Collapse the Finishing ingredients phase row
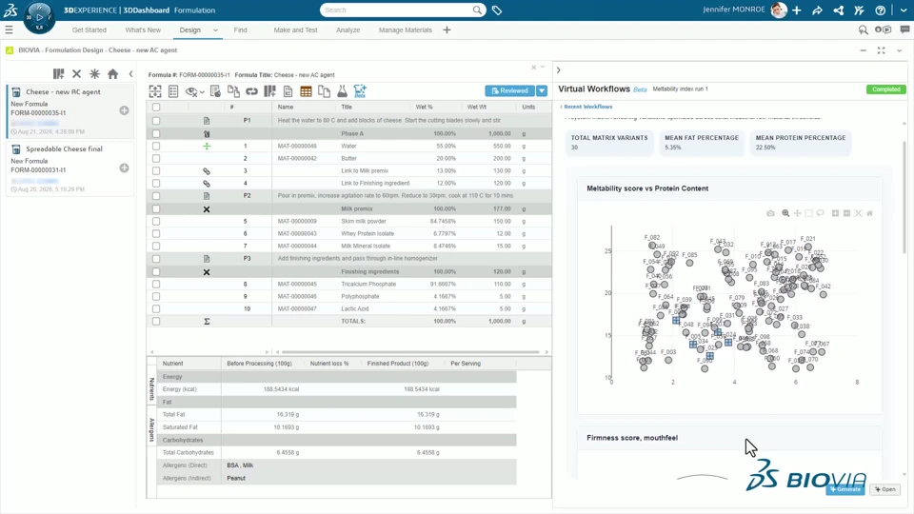Viewport: 914px width, 514px height. pos(207,272)
